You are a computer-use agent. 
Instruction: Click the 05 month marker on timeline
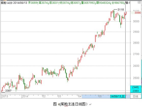click(100, 96)
